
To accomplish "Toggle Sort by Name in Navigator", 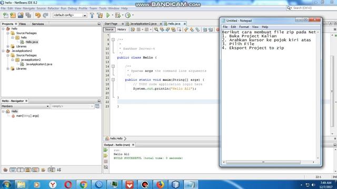I will [52, 170].
